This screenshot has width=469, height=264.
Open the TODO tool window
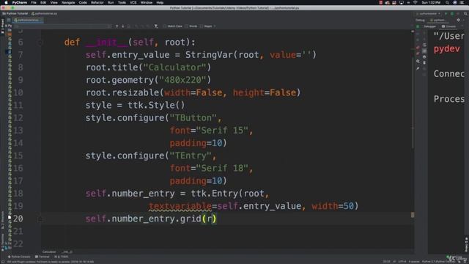(x=62, y=257)
